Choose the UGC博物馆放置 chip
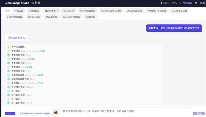This screenshot has height=117, width=206. pyautogui.click(x=14, y=17)
